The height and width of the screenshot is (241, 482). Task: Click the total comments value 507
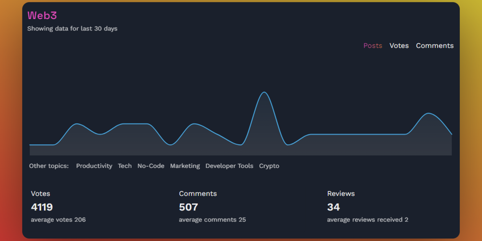(188, 207)
